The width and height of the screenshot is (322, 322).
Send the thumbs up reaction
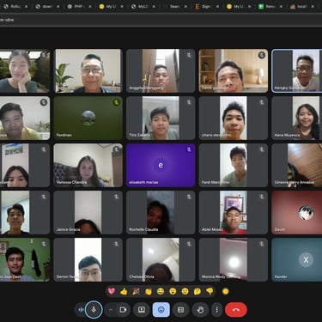pyautogui.click(x=124, y=291)
